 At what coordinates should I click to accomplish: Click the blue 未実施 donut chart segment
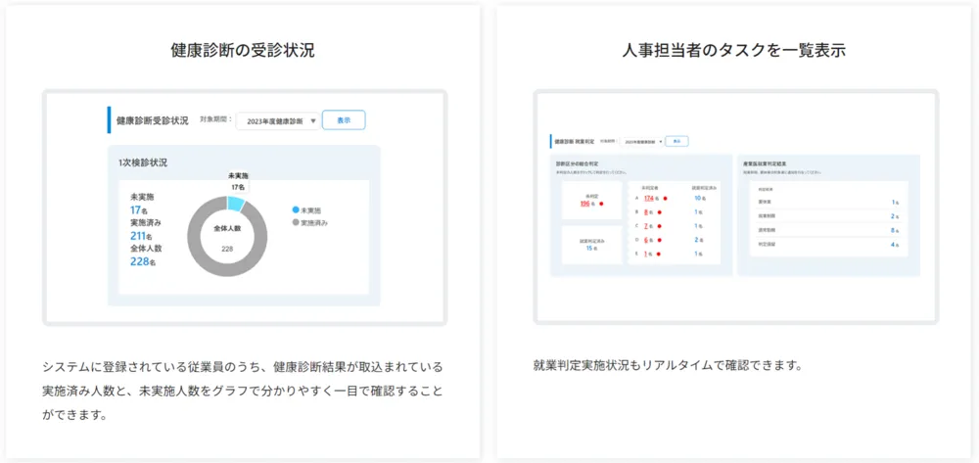tap(236, 204)
